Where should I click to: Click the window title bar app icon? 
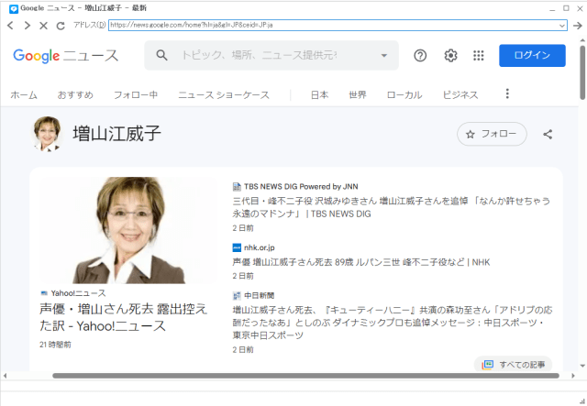coord(14,8)
